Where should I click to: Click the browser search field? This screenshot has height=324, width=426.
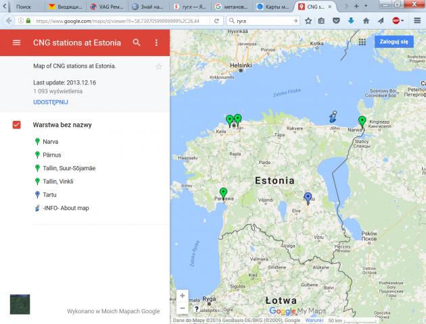coord(264,21)
